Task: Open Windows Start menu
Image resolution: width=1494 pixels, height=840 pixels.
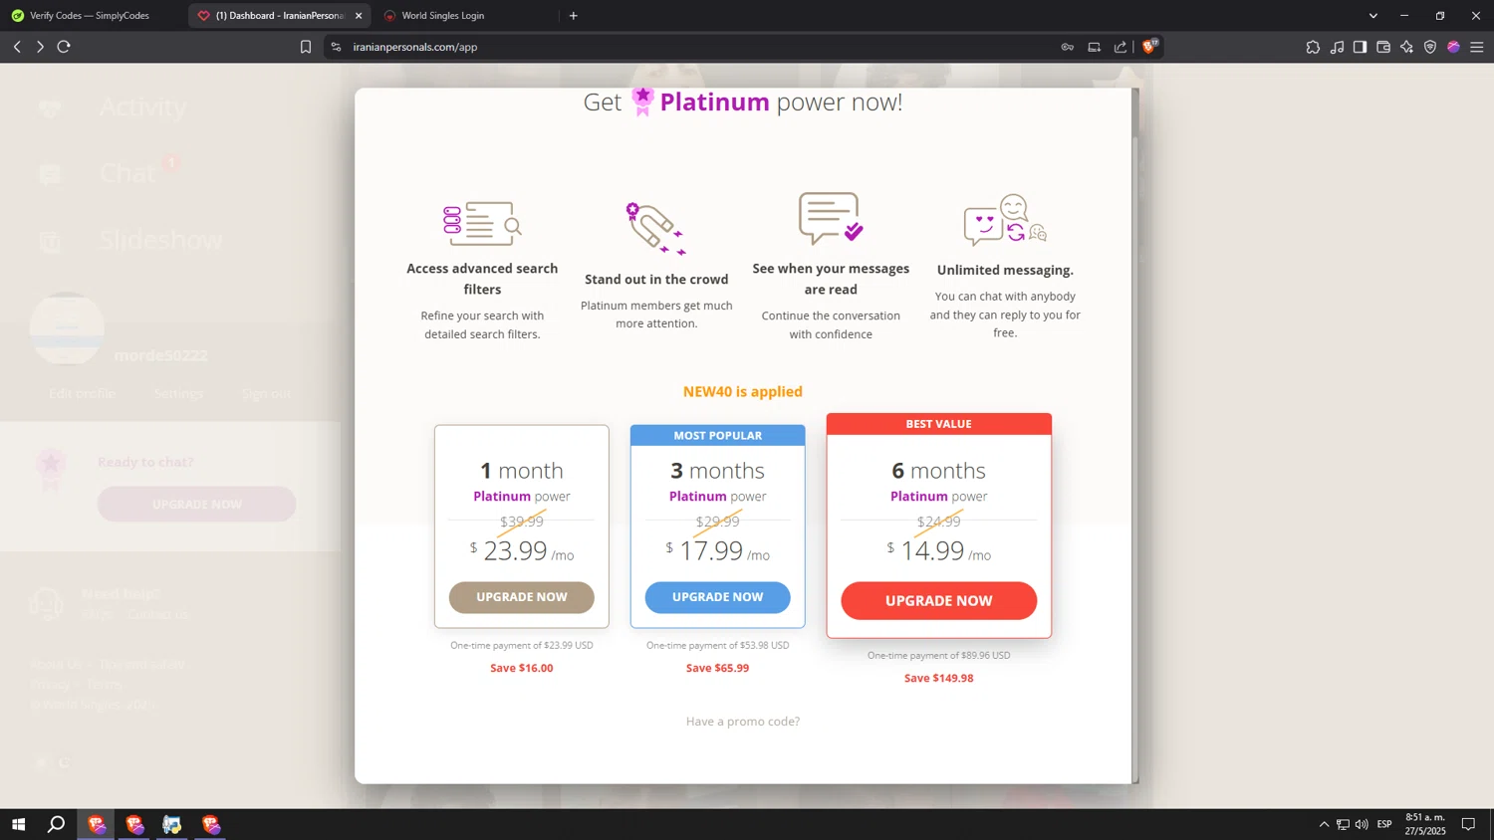Action: pos(18,824)
